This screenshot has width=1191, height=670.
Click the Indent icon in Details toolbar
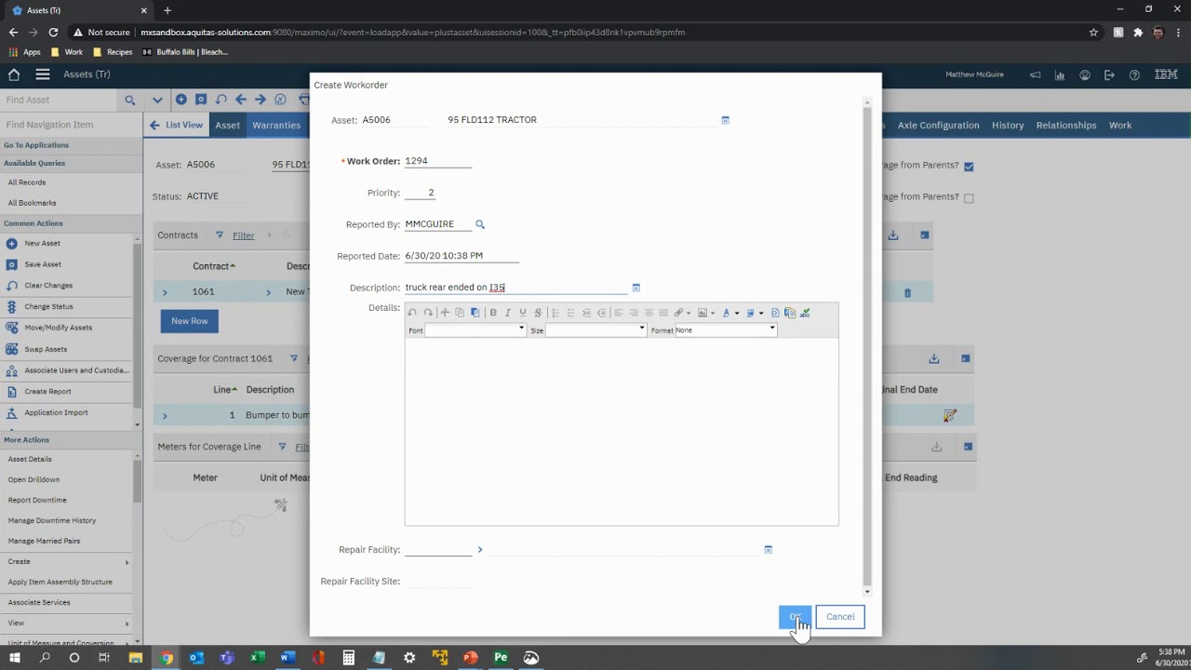pyautogui.click(x=586, y=313)
